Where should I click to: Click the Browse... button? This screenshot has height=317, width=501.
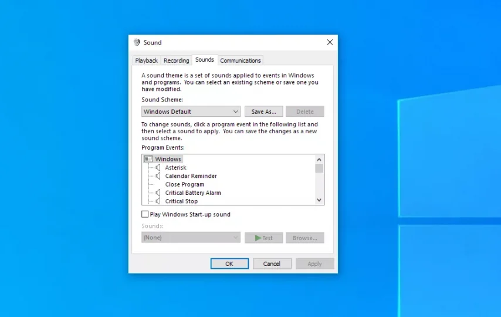(x=305, y=238)
